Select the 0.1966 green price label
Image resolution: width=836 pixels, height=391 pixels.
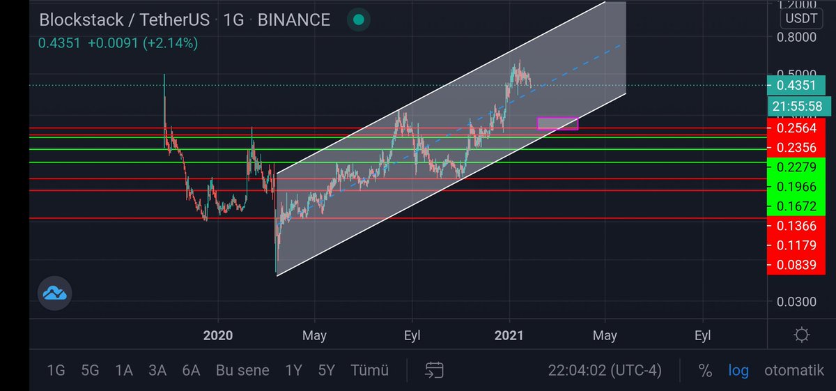[796, 187]
